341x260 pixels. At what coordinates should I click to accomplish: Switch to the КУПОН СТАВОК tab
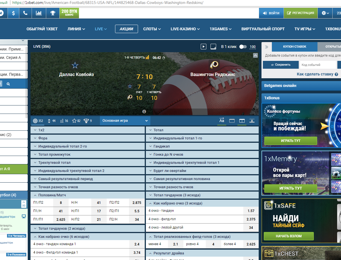[x=295, y=47]
